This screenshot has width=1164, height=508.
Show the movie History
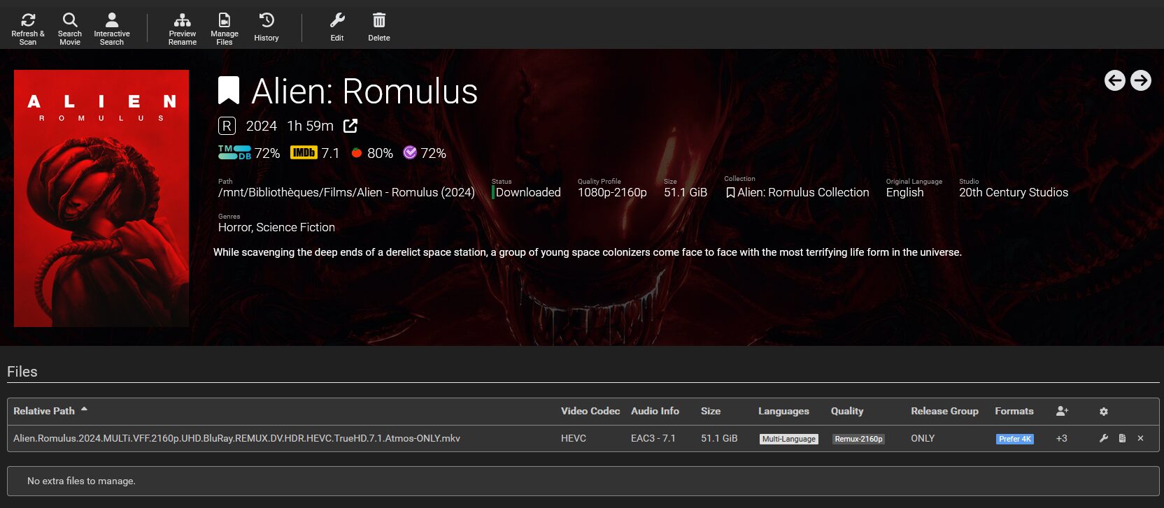tap(267, 28)
